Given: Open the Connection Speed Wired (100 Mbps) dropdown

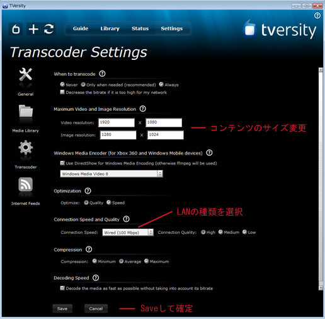Looking at the screenshot, I should (128, 233).
